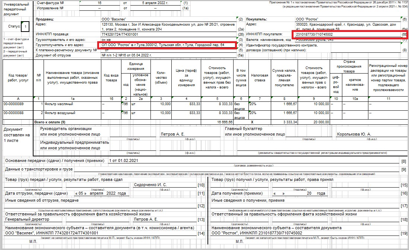
Task: Click the seller's INN/KPP value 7743281724/774301001 in the header
Action: click(x=120, y=34)
